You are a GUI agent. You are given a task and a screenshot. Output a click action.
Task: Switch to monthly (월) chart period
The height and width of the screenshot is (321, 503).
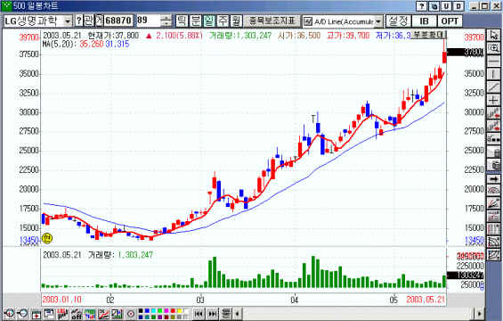[x=236, y=21]
